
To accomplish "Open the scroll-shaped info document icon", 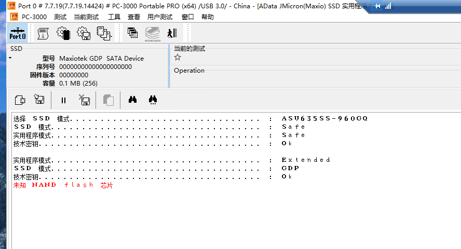I will [44, 34].
